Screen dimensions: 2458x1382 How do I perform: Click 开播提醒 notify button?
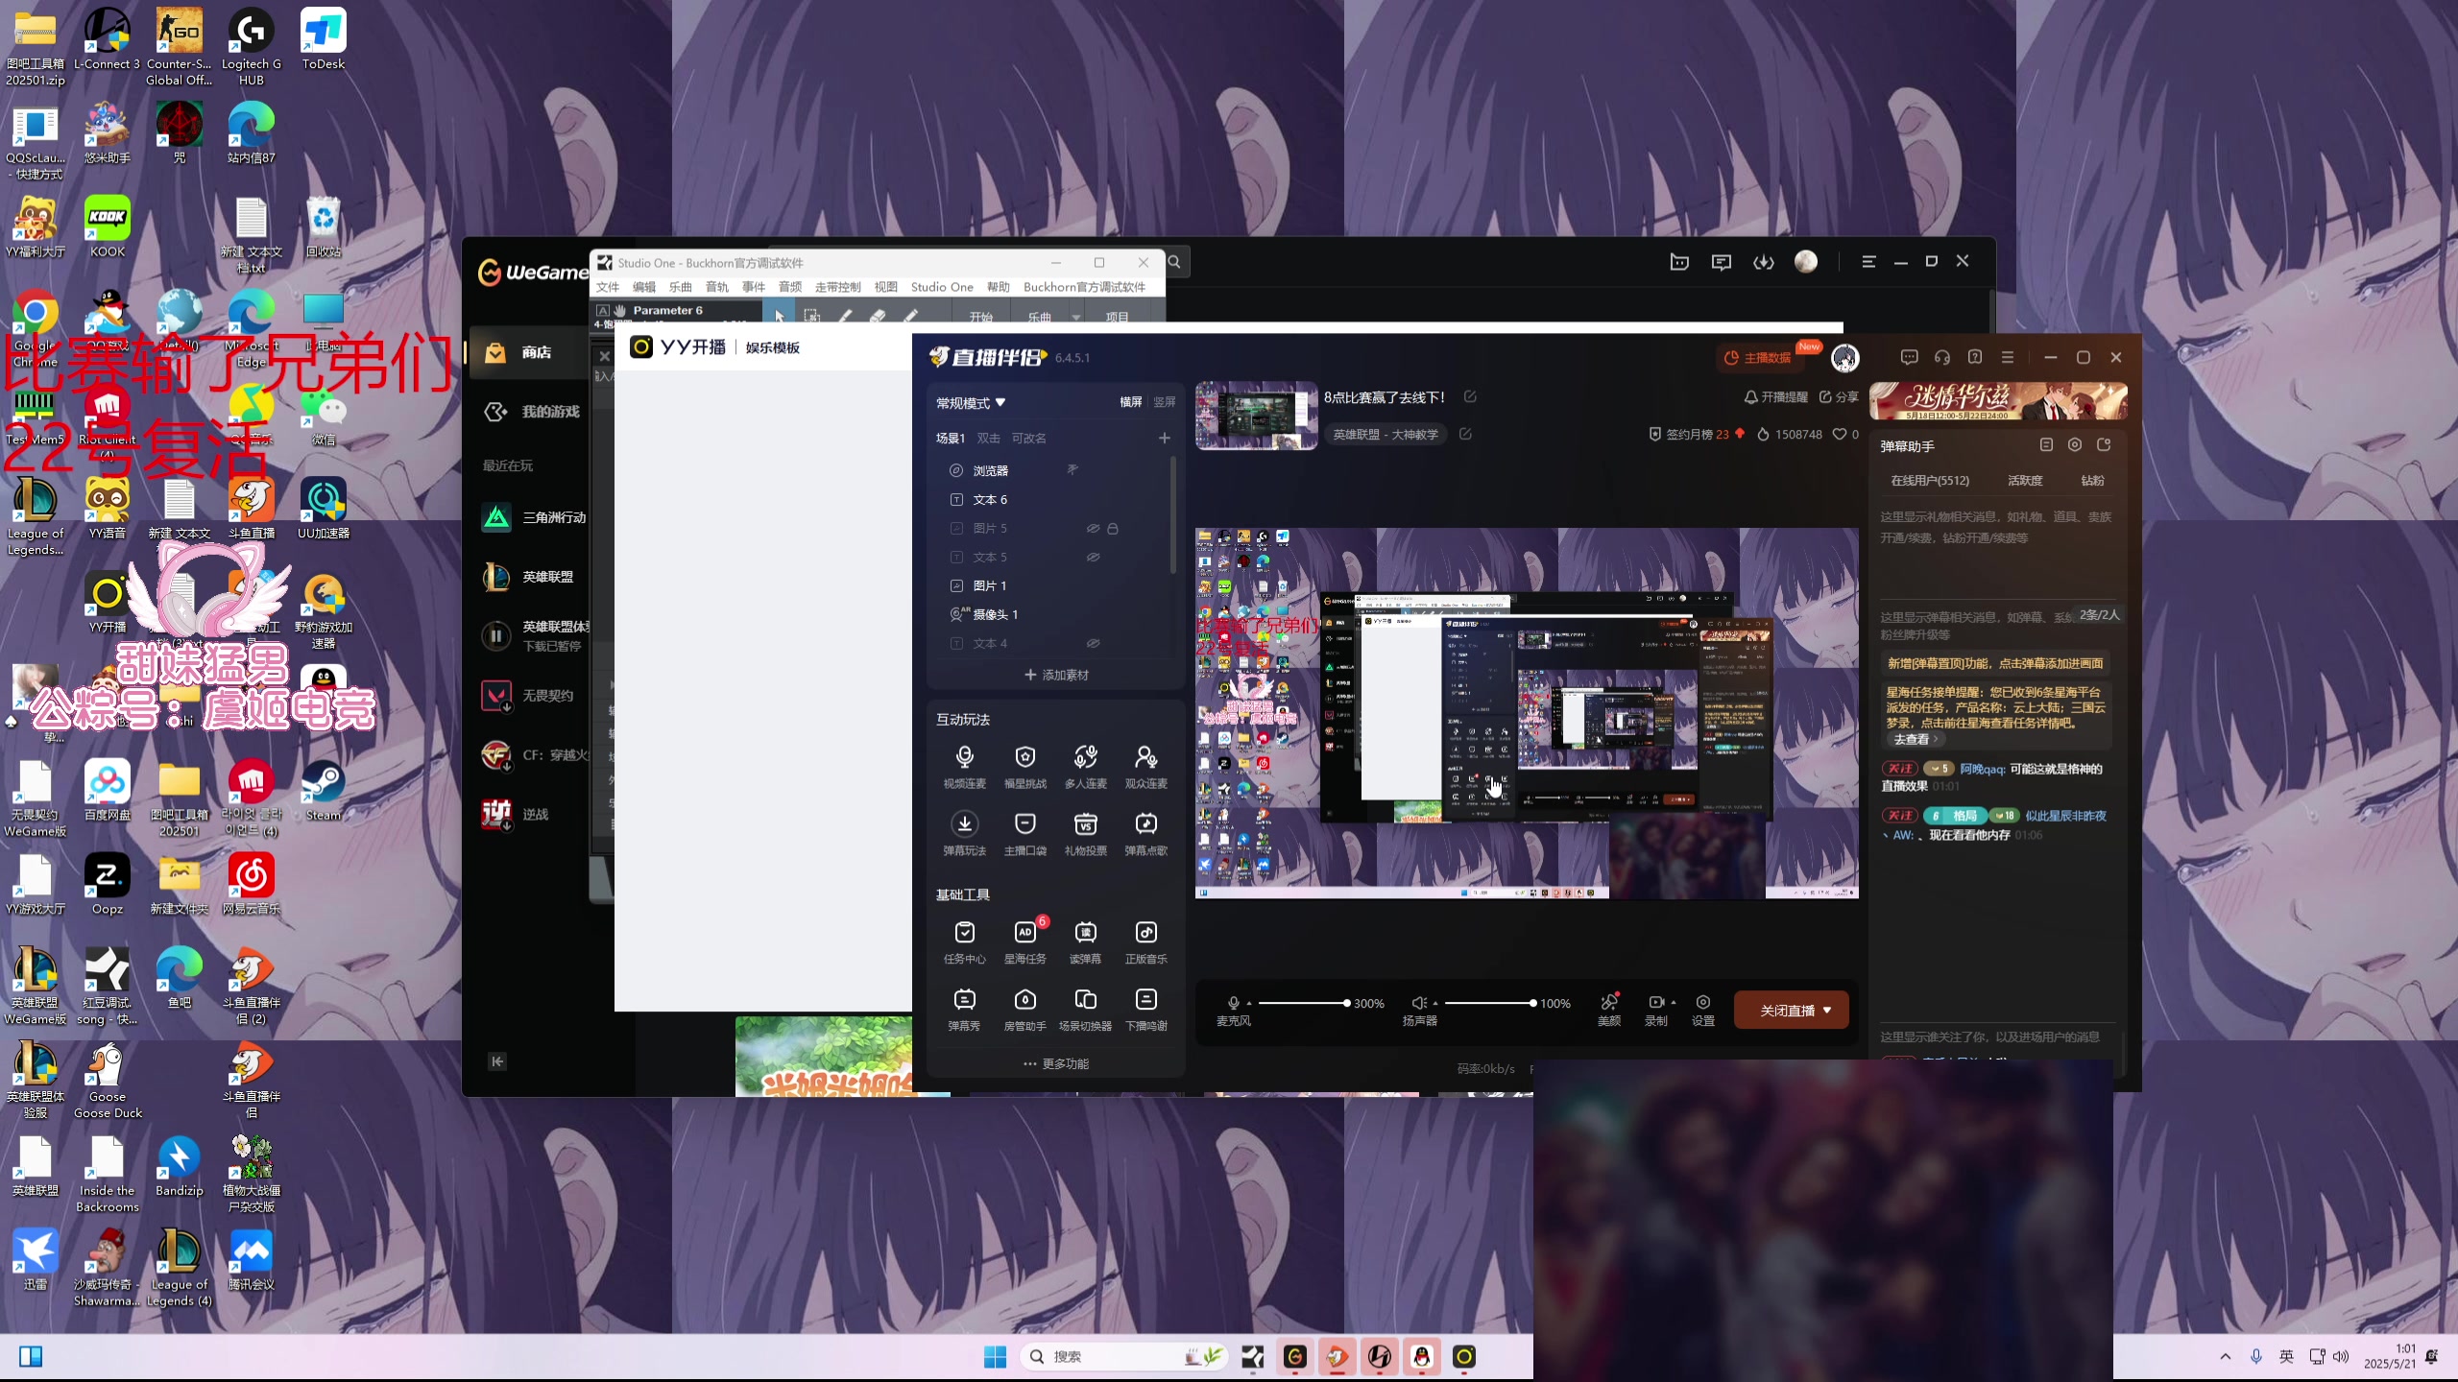[1776, 396]
